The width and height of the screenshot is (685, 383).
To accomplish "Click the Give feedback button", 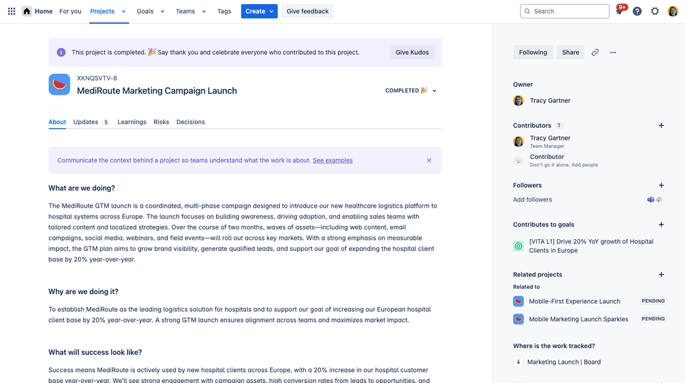I will pos(308,12).
